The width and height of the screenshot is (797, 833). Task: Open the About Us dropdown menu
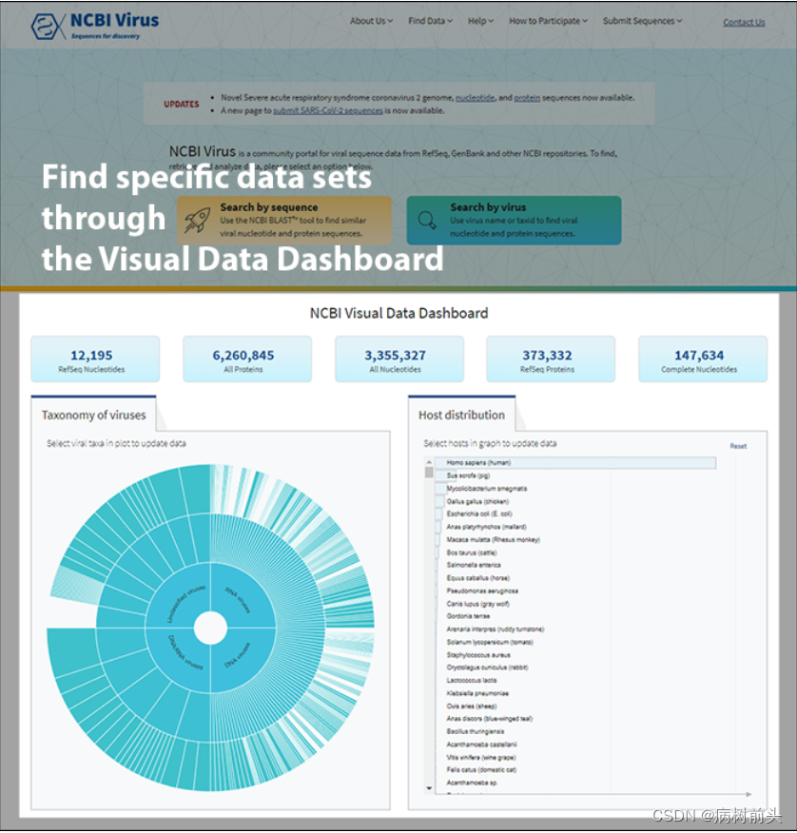[372, 21]
